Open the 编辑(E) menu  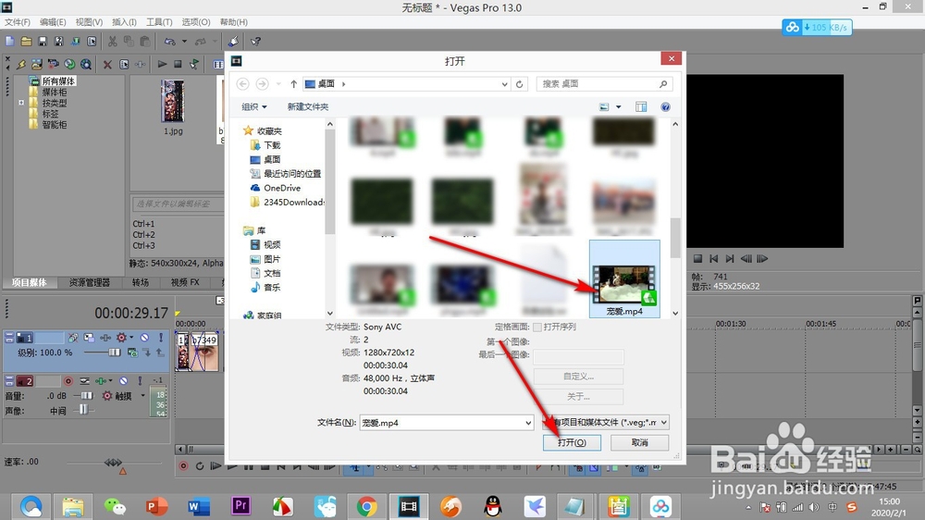(x=53, y=22)
